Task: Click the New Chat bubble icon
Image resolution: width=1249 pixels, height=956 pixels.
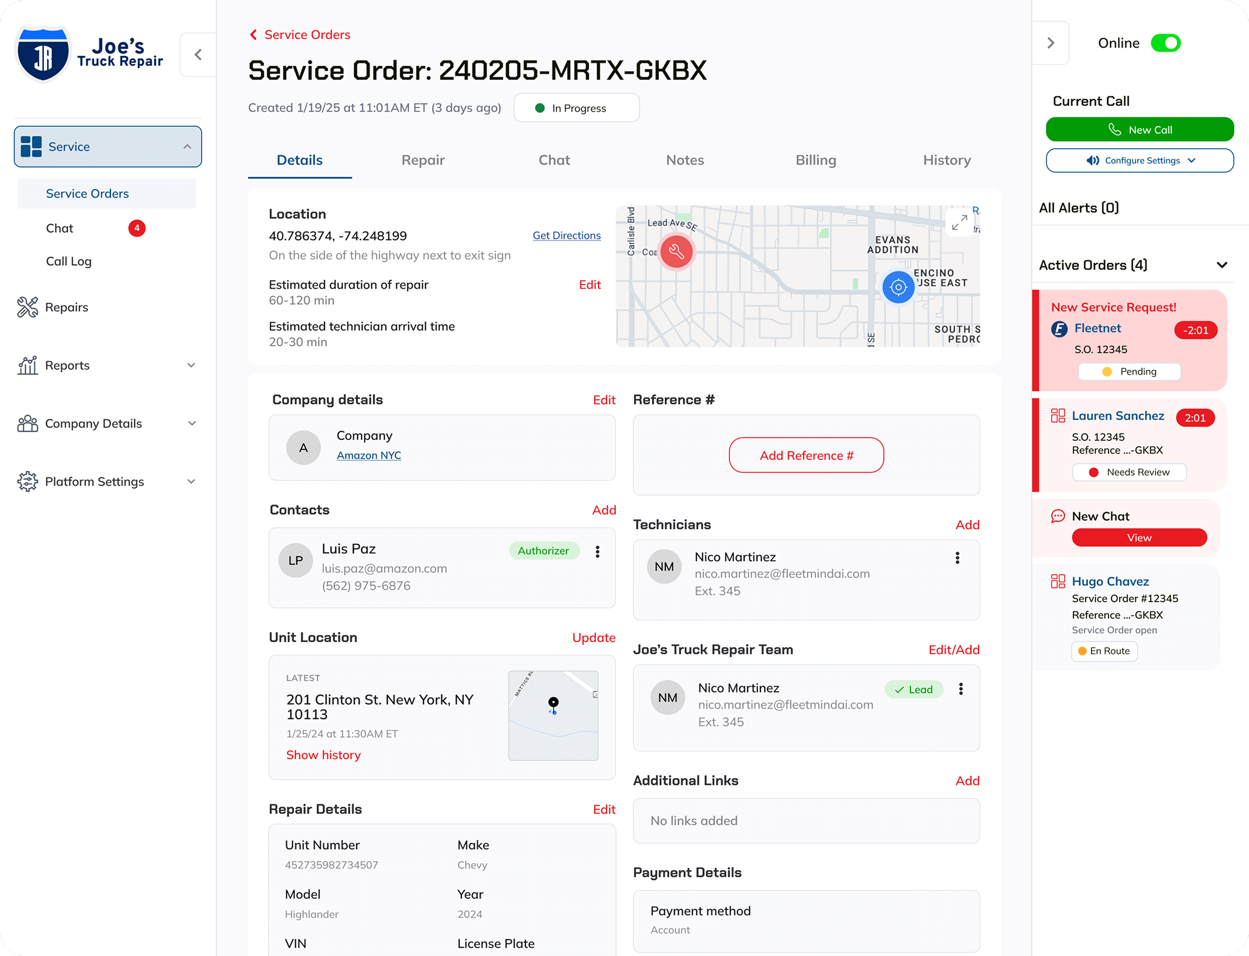Action: click(1057, 516)
